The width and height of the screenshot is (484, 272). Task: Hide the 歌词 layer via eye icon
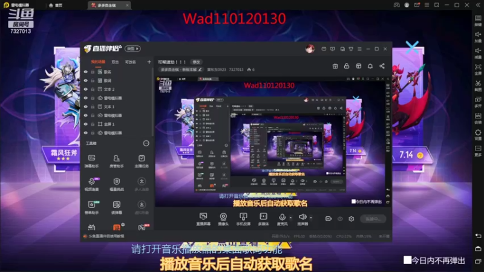point(85,80)
